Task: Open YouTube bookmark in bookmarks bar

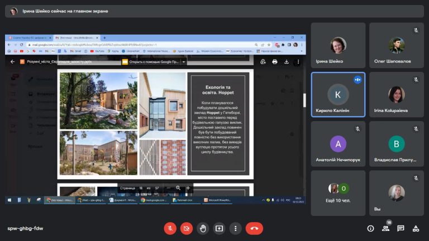Action: 97,51
